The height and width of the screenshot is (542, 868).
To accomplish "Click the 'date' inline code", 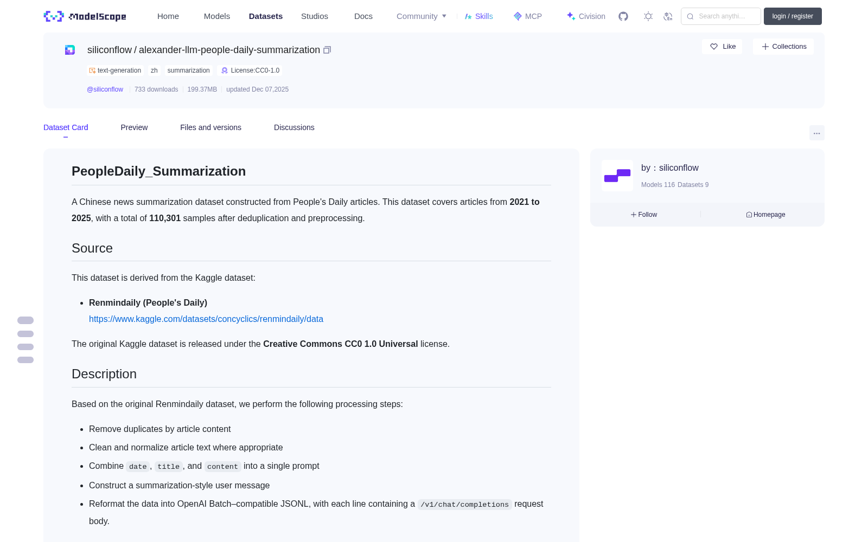I will (x=138, y=467).
